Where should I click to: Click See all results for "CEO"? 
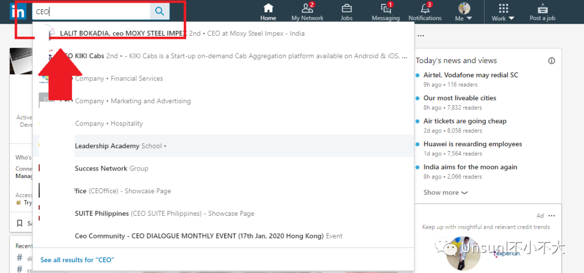77,260
